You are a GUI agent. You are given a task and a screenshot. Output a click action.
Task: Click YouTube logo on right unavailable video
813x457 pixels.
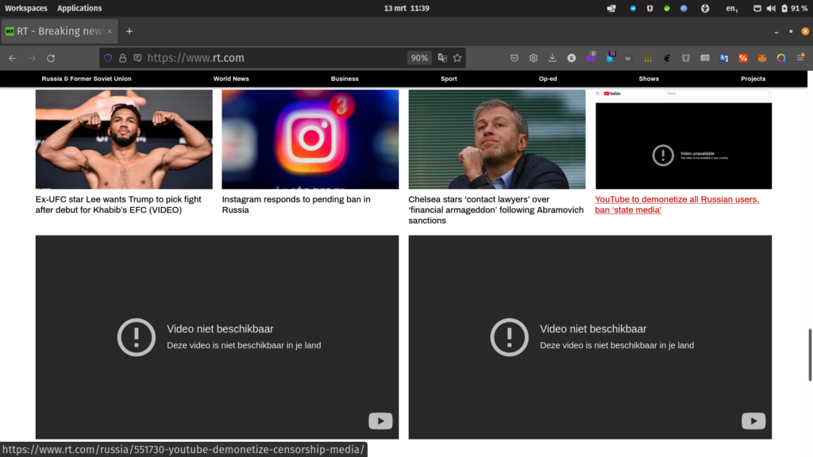point(753,421)
